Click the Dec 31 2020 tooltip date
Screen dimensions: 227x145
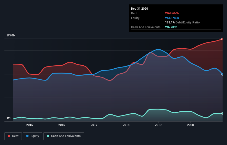pos(139,9)
